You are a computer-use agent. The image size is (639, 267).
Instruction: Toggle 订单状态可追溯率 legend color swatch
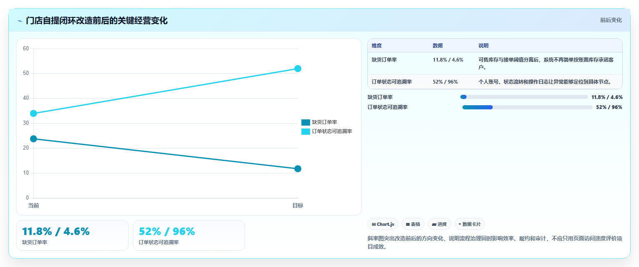coord(306,131)
